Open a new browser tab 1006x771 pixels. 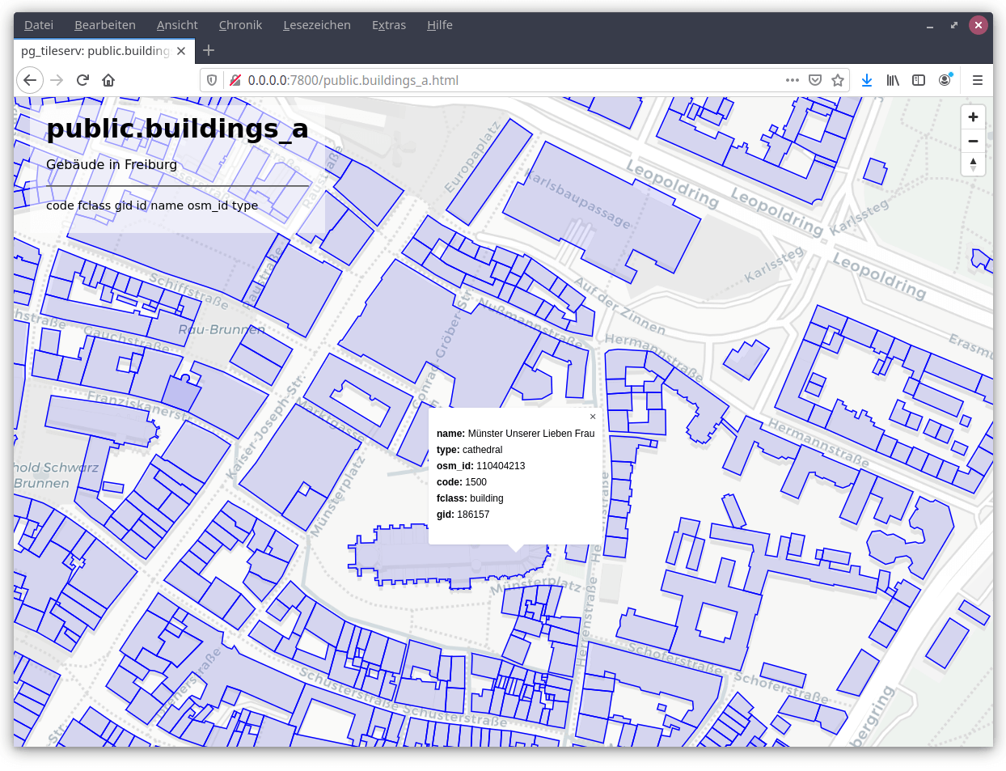[209, 50]
